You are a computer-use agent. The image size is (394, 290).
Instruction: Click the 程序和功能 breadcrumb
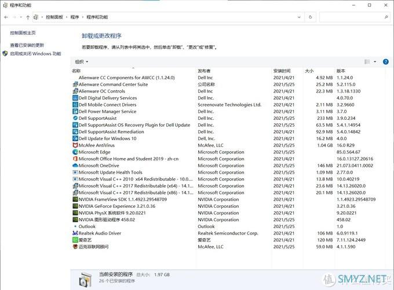97,17
